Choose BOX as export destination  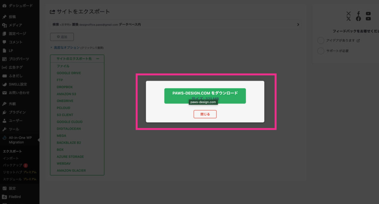click(60, 150)
